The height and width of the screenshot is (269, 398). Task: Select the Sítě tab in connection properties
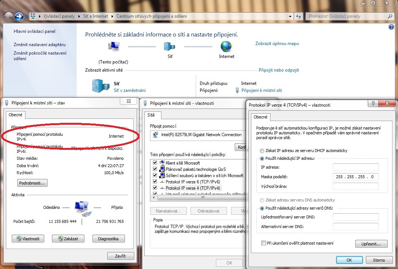click(151, 115)
